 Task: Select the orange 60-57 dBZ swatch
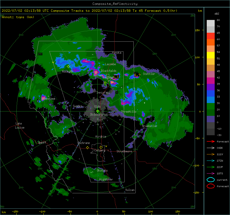point(211,42)
